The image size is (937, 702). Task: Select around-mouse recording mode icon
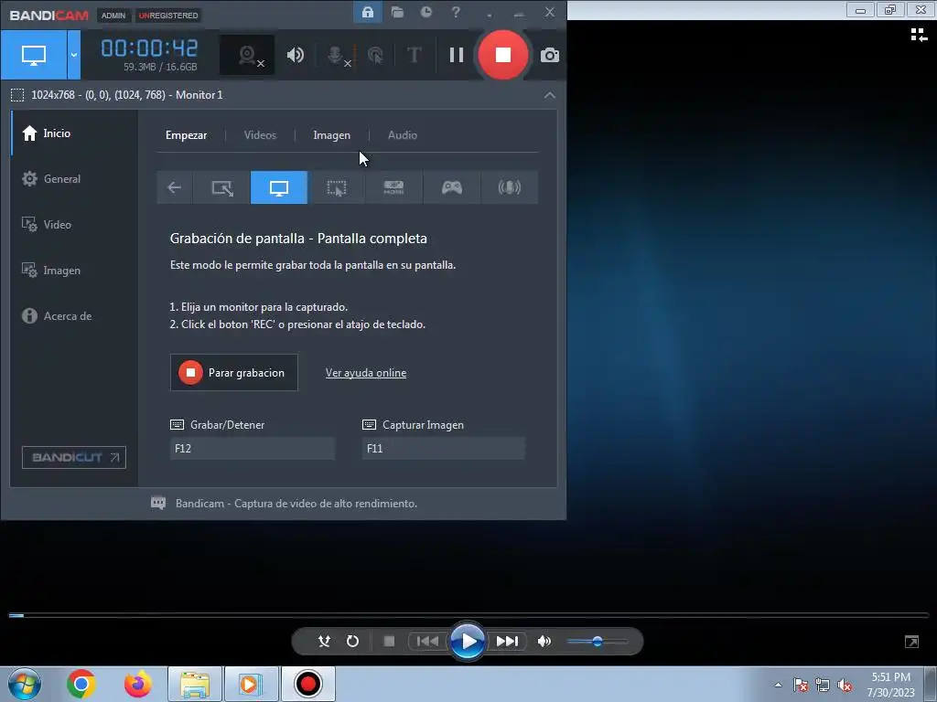pyautogui.click(x=337, y=187)
